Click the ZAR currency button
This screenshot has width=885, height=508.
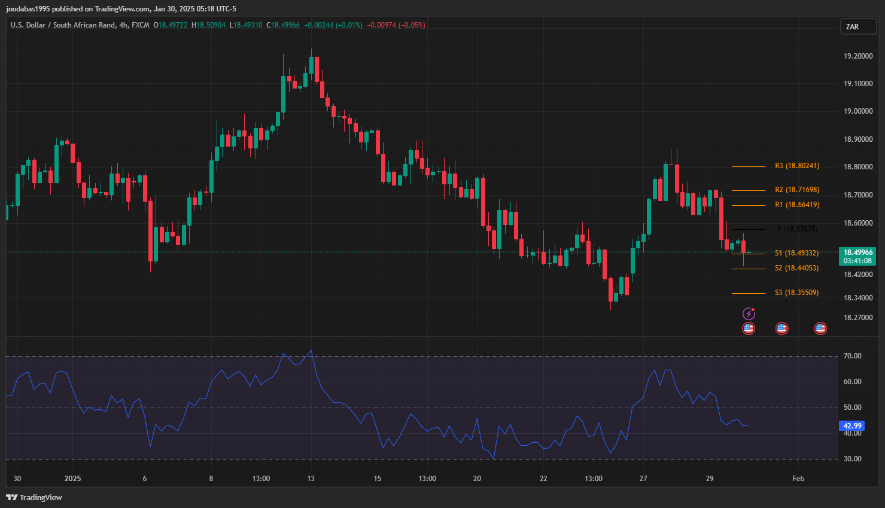pyautogui.click(x=858, y=27)
